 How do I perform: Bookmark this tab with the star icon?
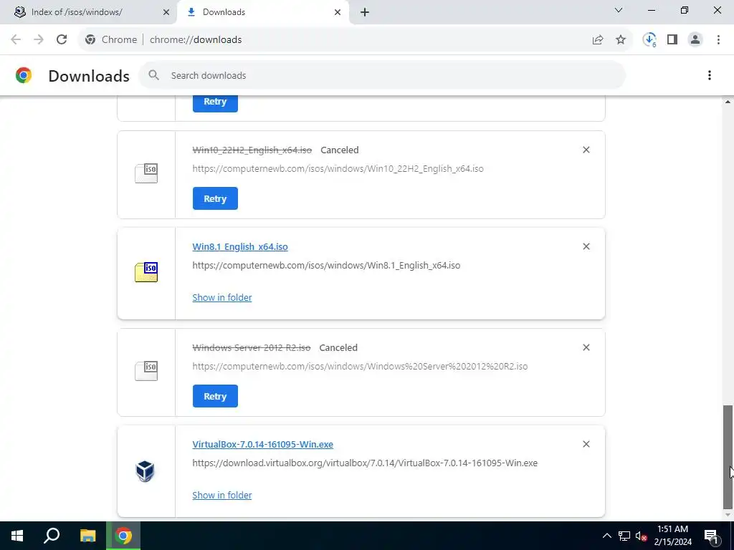[x=621, y=40]
